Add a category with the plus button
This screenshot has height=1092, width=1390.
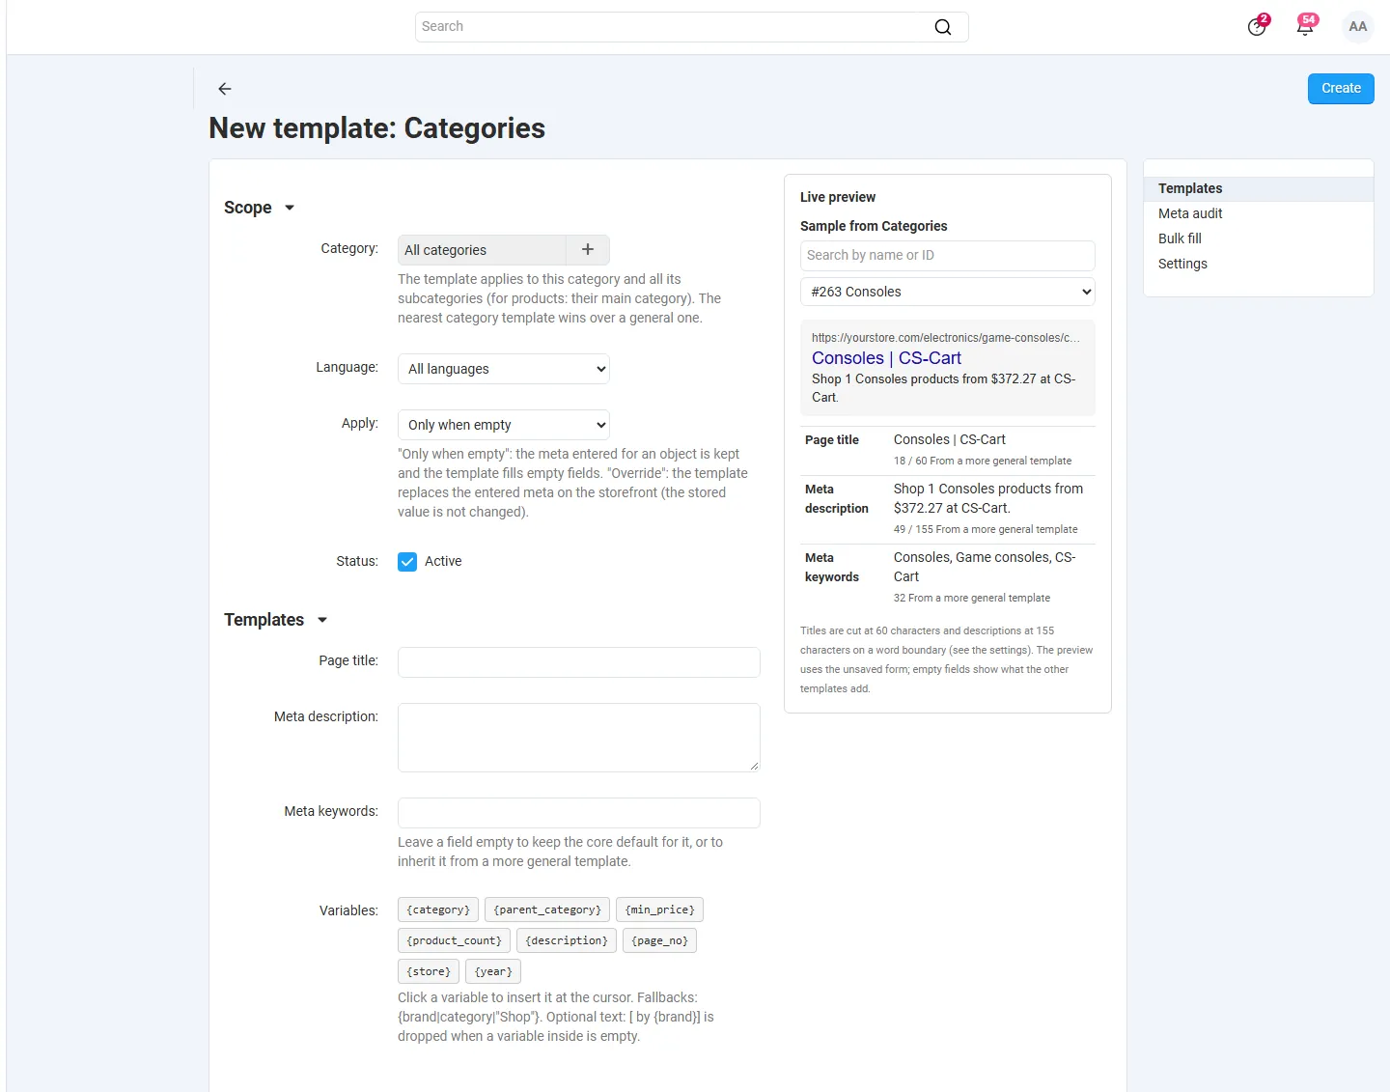588,250
